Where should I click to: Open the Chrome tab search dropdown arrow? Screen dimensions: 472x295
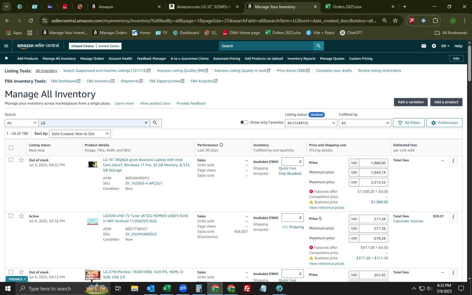point(6,7)
